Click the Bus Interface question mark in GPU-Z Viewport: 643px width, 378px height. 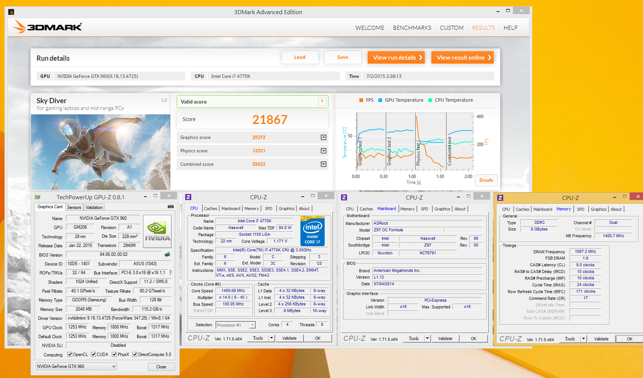click(170, 273)
